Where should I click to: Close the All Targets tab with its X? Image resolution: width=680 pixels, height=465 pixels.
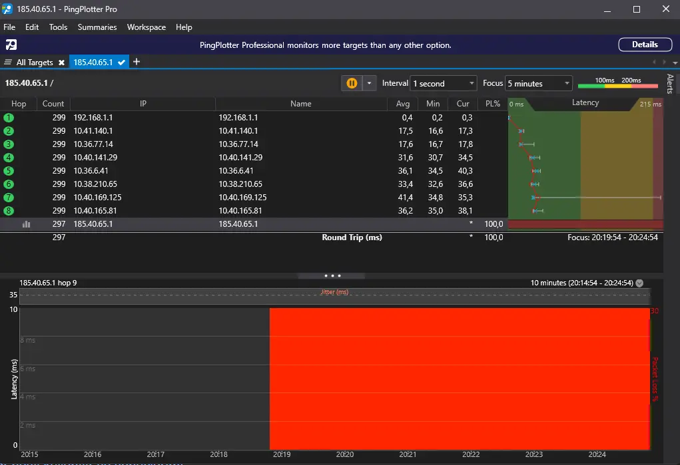[61, 63]
